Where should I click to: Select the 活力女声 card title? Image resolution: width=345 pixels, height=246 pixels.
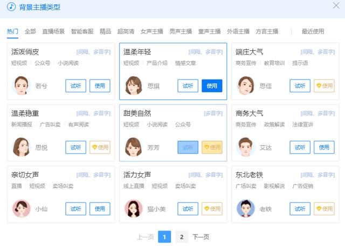click(137, 175)
